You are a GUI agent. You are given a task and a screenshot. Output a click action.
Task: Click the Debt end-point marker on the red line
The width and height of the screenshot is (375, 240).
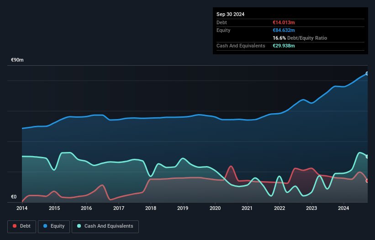[x=367, y=181]
